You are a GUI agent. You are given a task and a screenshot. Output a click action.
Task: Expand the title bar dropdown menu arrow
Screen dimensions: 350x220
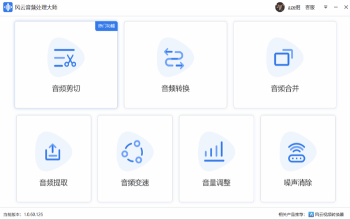pos(326,7)
